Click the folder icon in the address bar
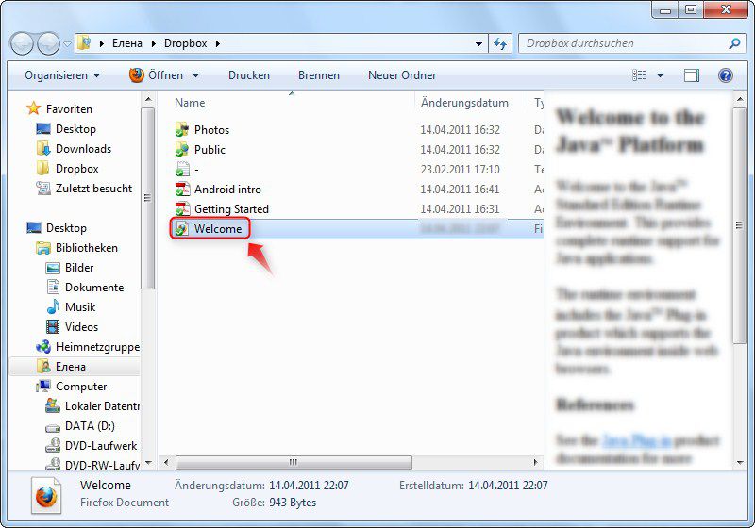This screenshot has height=528, width=755. coord(84,43)
